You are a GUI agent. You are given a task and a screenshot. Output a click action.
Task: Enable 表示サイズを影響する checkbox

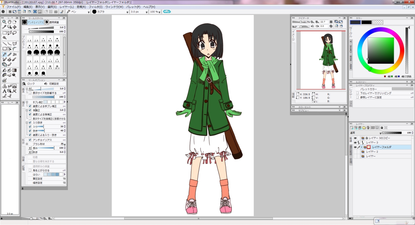[30, 93]
